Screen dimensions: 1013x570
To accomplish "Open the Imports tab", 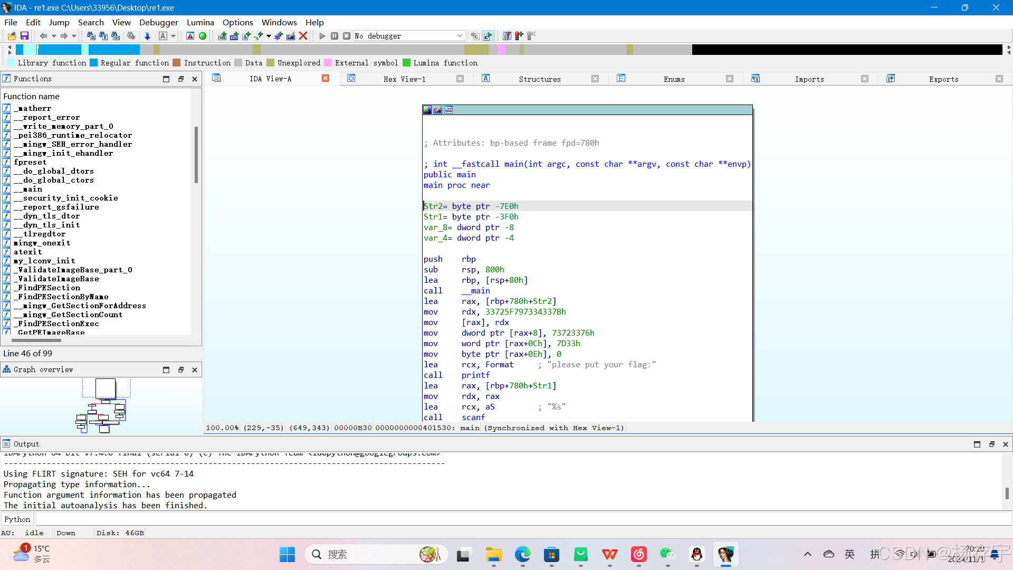I will [x=809, y=79].
